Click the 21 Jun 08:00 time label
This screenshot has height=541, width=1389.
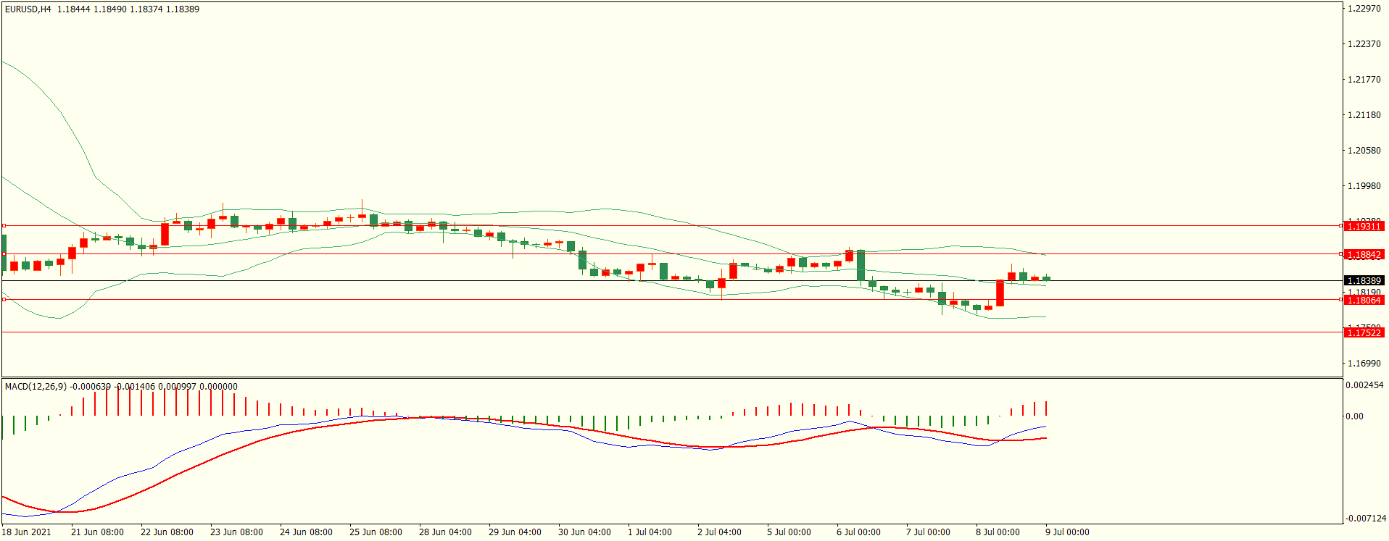97,532
